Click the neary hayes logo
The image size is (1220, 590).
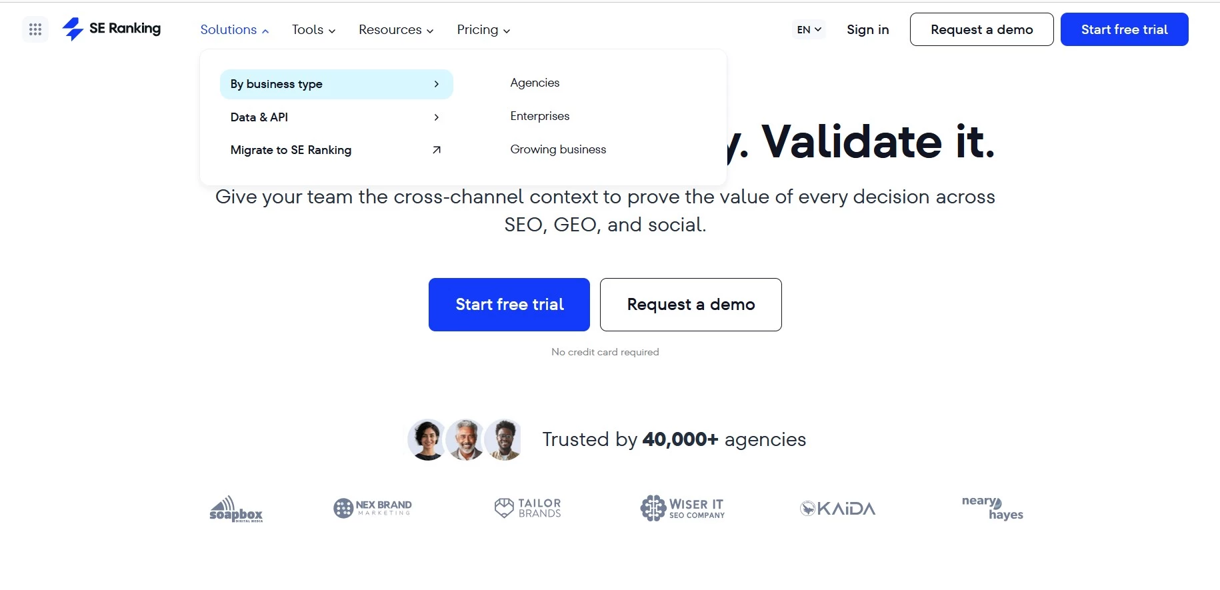tap(993, 508)
